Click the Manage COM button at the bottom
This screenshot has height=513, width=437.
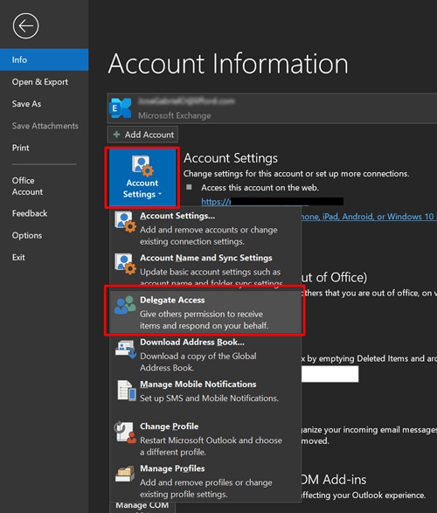(x=142, y=506)
